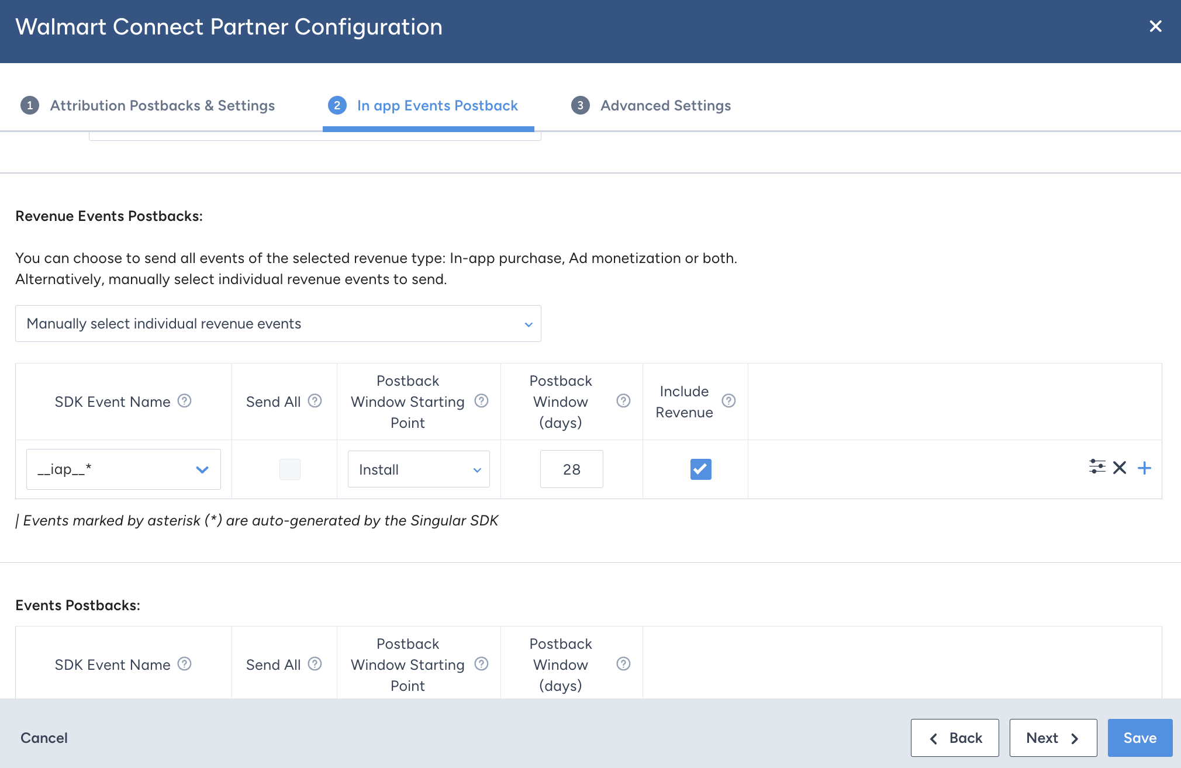This screenshot has width=1181, height=768.
Task: Save the partner configuration
Action: coord(1140,738)
